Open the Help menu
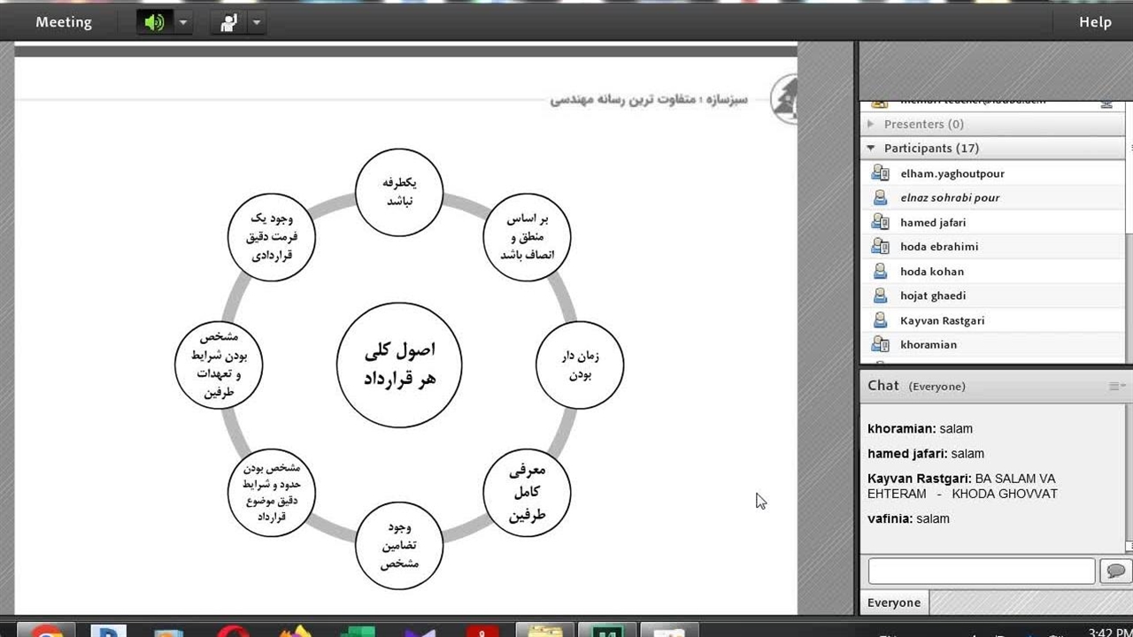This screenshot has width=1133, height=637. point(1095,22)
